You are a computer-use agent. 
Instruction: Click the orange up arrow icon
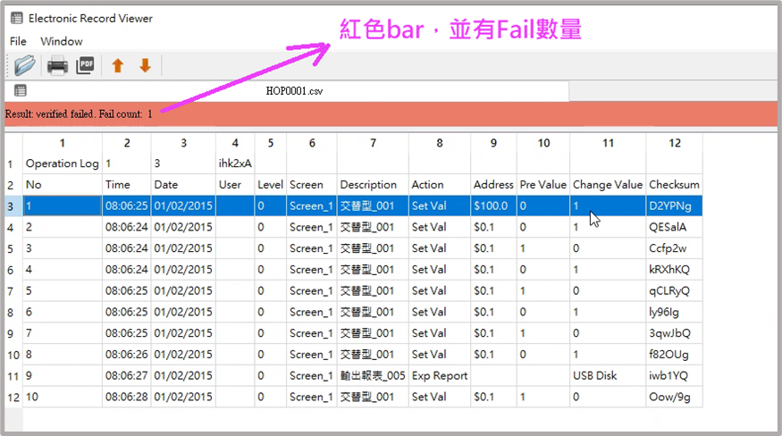117,65
